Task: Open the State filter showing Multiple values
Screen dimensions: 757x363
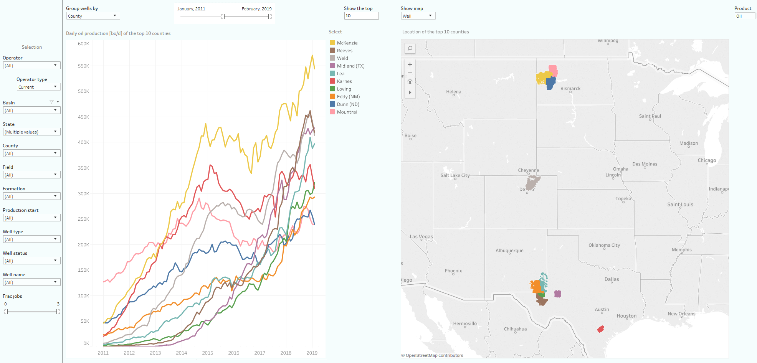Action: pos(31,132)
